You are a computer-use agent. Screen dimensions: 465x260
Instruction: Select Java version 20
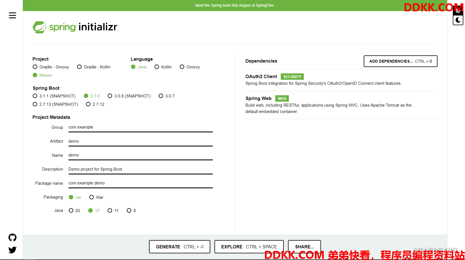click(x=74, y=211)
